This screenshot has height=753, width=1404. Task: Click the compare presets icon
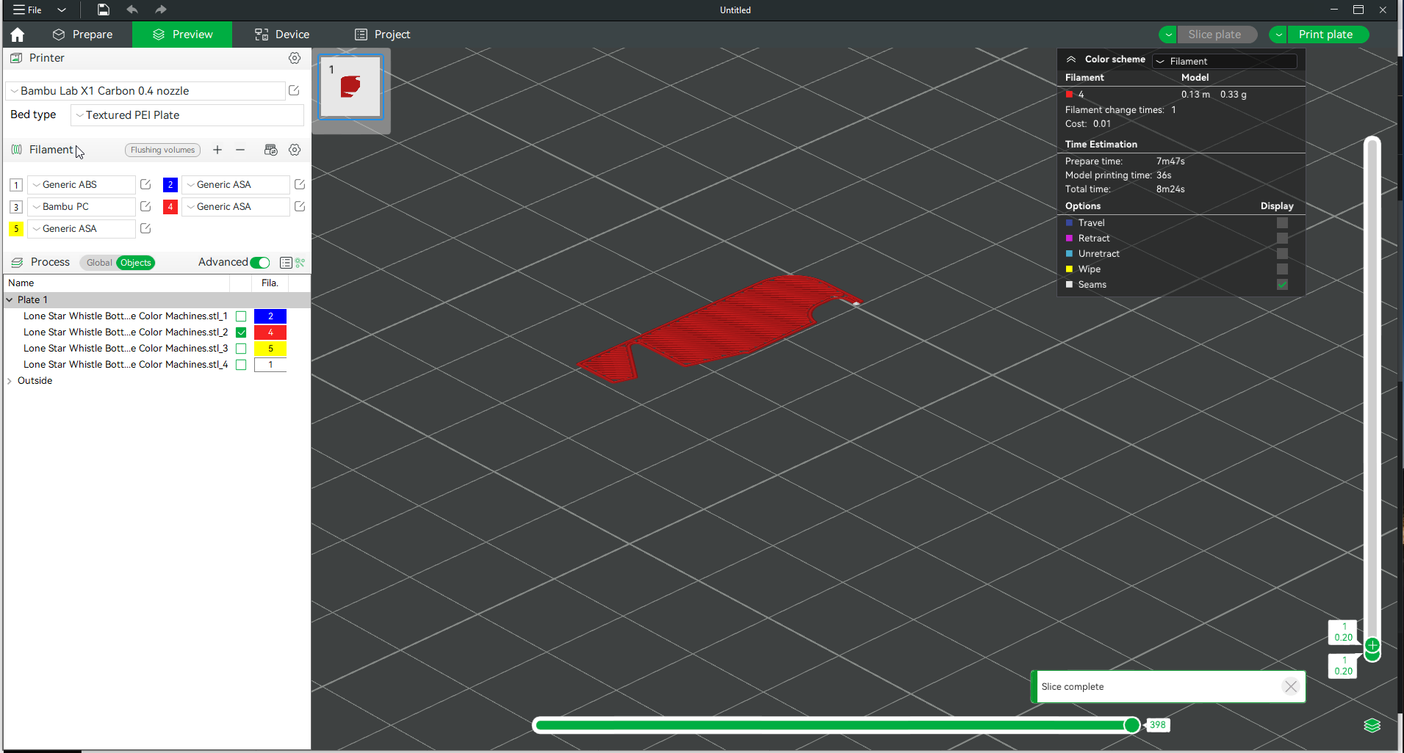click(300, 263)
